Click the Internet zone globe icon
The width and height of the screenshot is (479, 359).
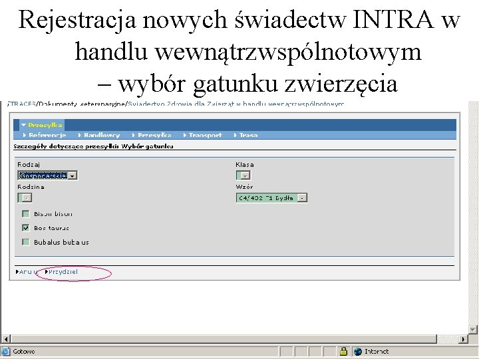click(x=358, y=352)
